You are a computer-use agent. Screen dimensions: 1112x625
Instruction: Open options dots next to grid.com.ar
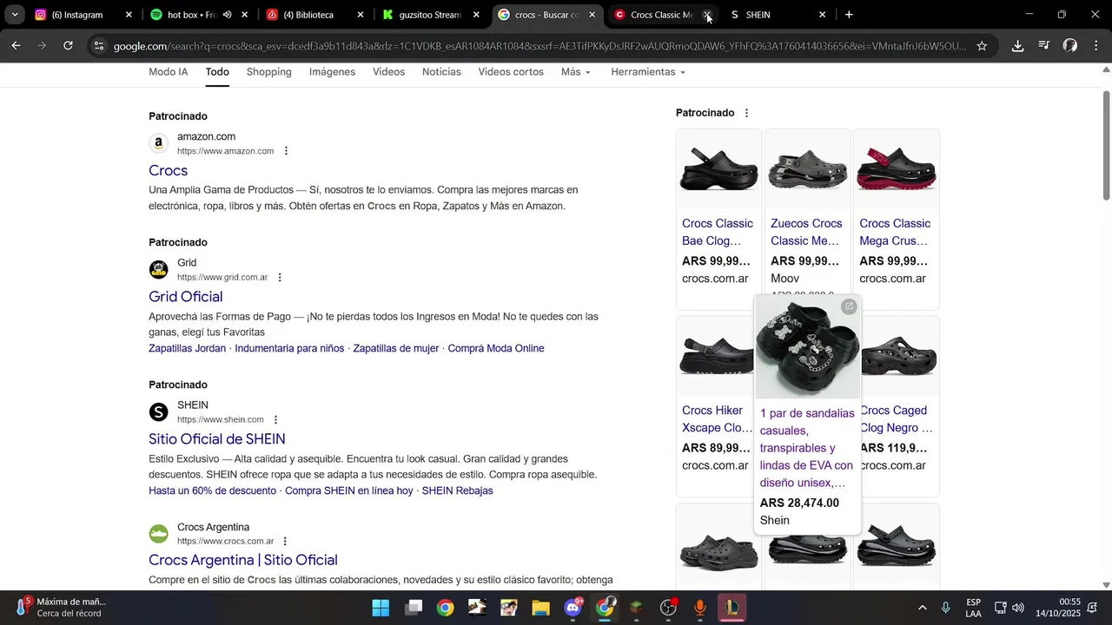tap(280, 278)
